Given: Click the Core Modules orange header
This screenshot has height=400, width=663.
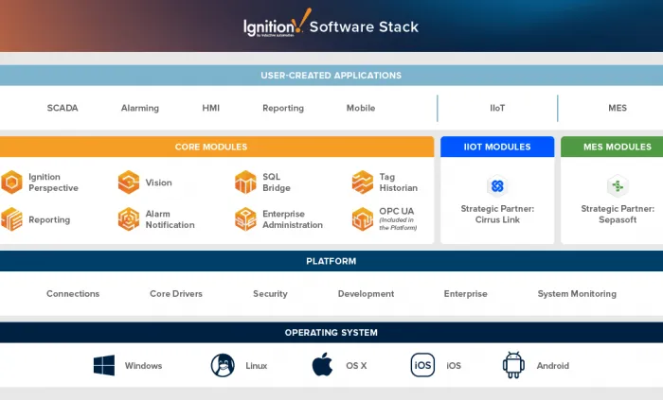Looking at the screenshot, I should pyautogui.click(x=217, y=147).
